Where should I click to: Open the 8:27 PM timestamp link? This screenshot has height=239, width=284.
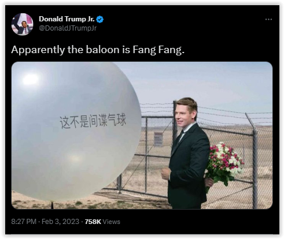(24, 222)
